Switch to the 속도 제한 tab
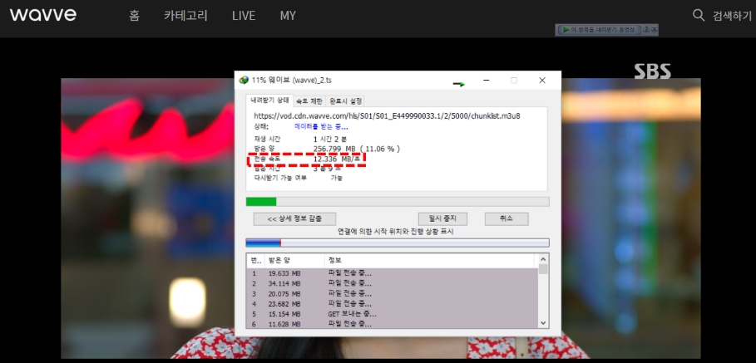This screenshot has height=363, width=756. [309, 101]
